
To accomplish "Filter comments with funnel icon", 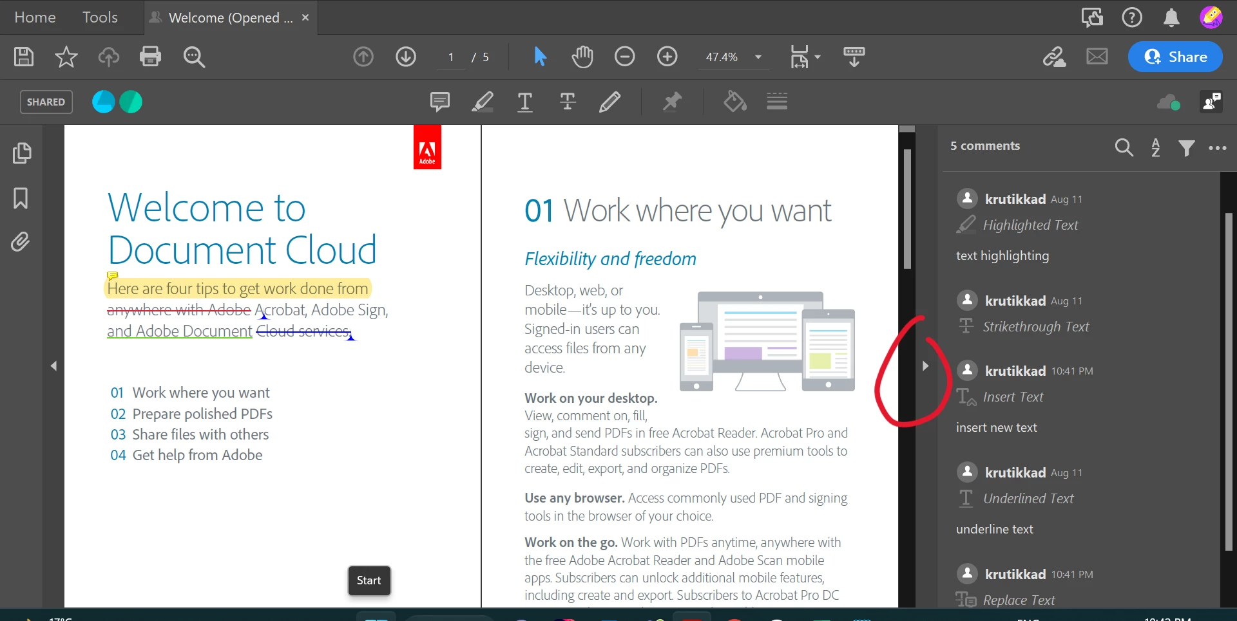I will [x=1186, y=148].
